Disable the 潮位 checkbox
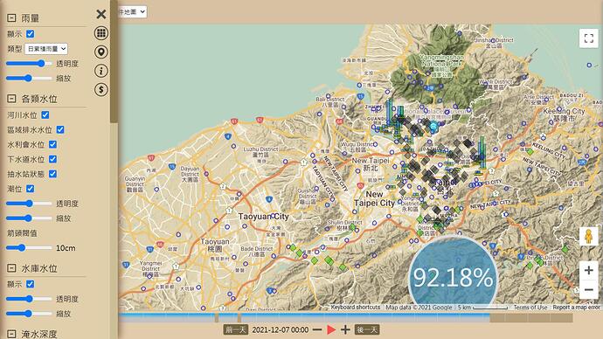 click(30, 189)
